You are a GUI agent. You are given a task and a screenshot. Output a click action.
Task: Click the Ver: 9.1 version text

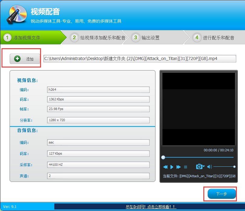(x=10, y=207)
